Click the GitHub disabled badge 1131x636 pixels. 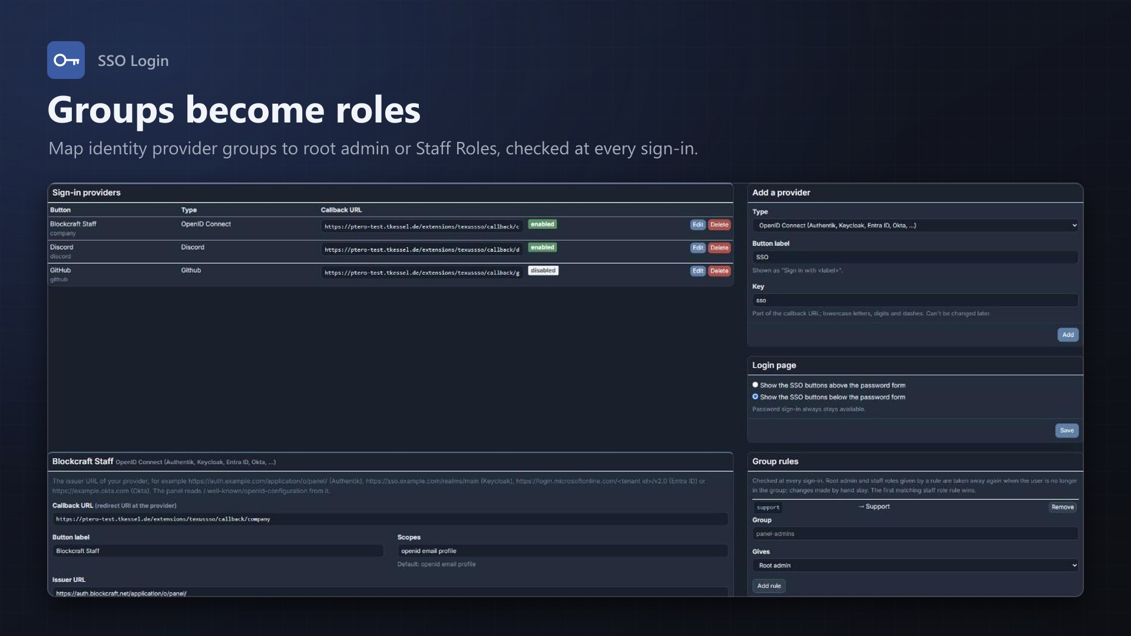coord(543,271)
